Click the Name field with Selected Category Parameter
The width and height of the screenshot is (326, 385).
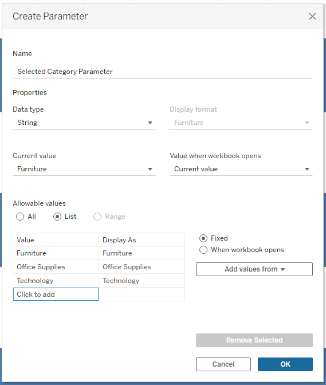coord(163,72)
